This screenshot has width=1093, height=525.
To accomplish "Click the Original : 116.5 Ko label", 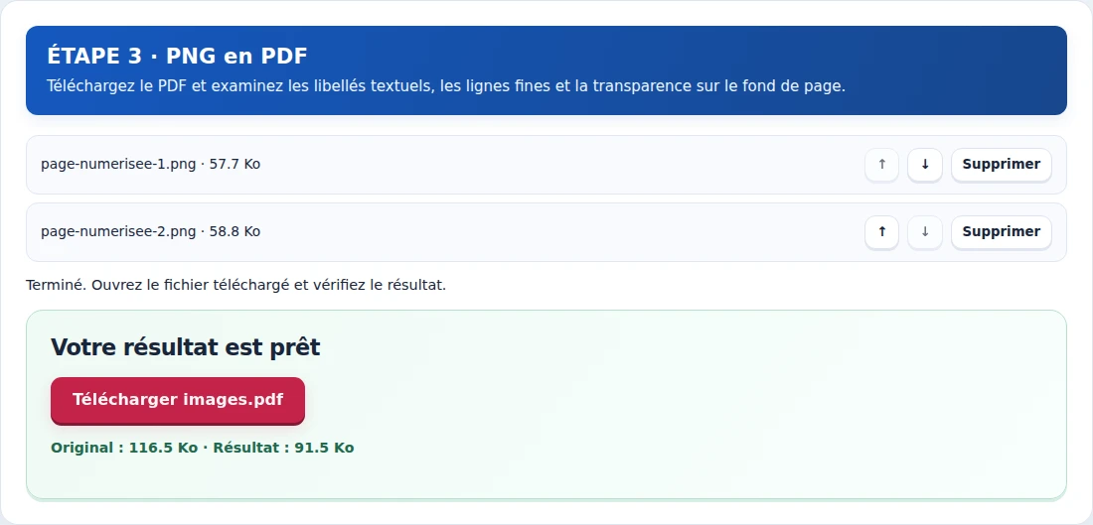I will click(x=124, y=448).
